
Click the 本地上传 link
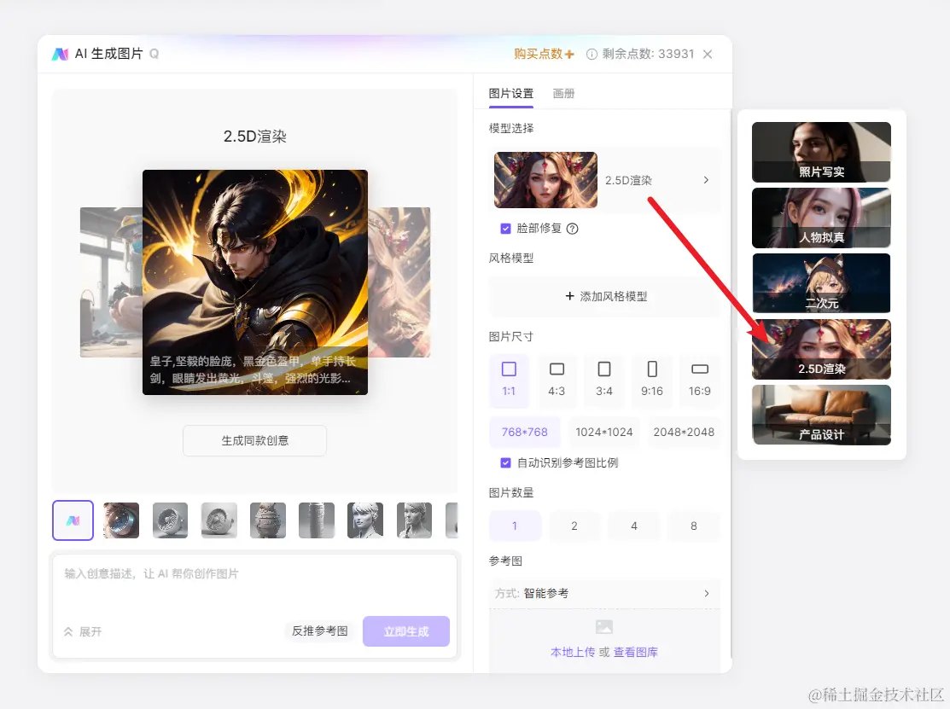573,652
